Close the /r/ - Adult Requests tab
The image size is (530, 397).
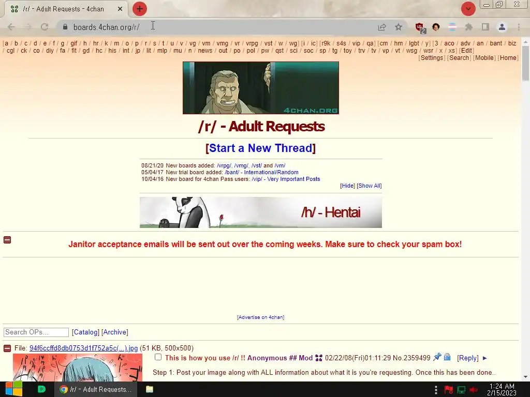click(x=120, y=9)
